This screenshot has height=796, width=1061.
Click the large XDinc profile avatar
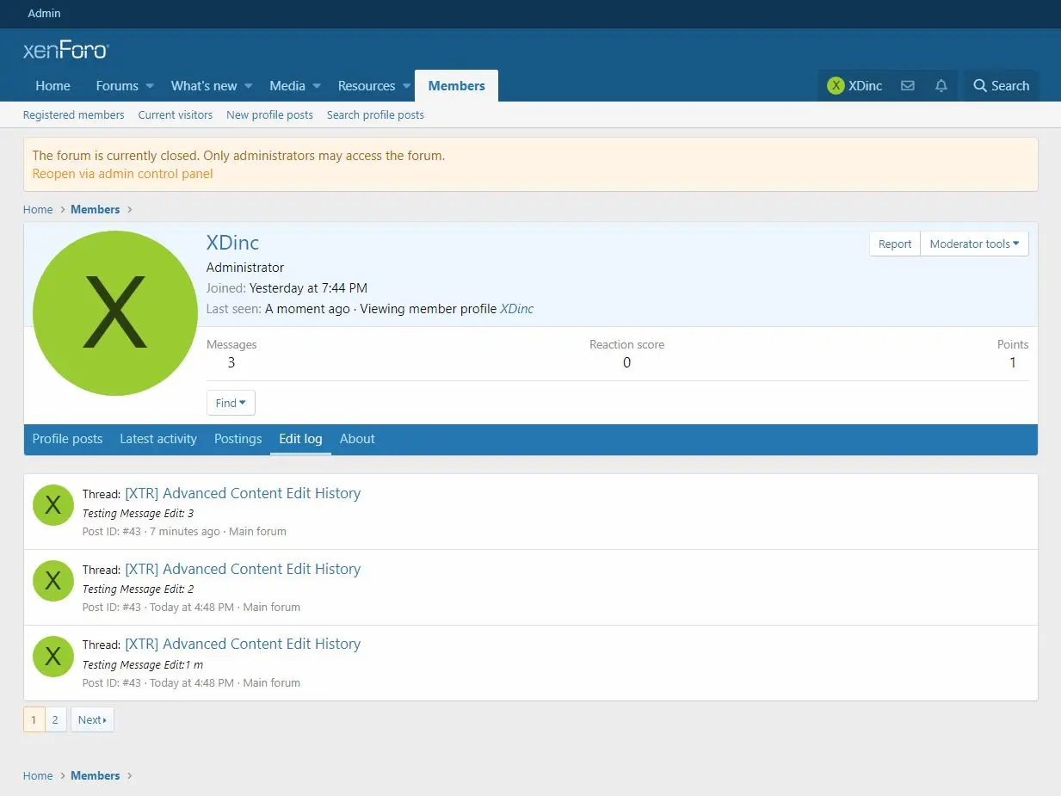pos(115,313)
